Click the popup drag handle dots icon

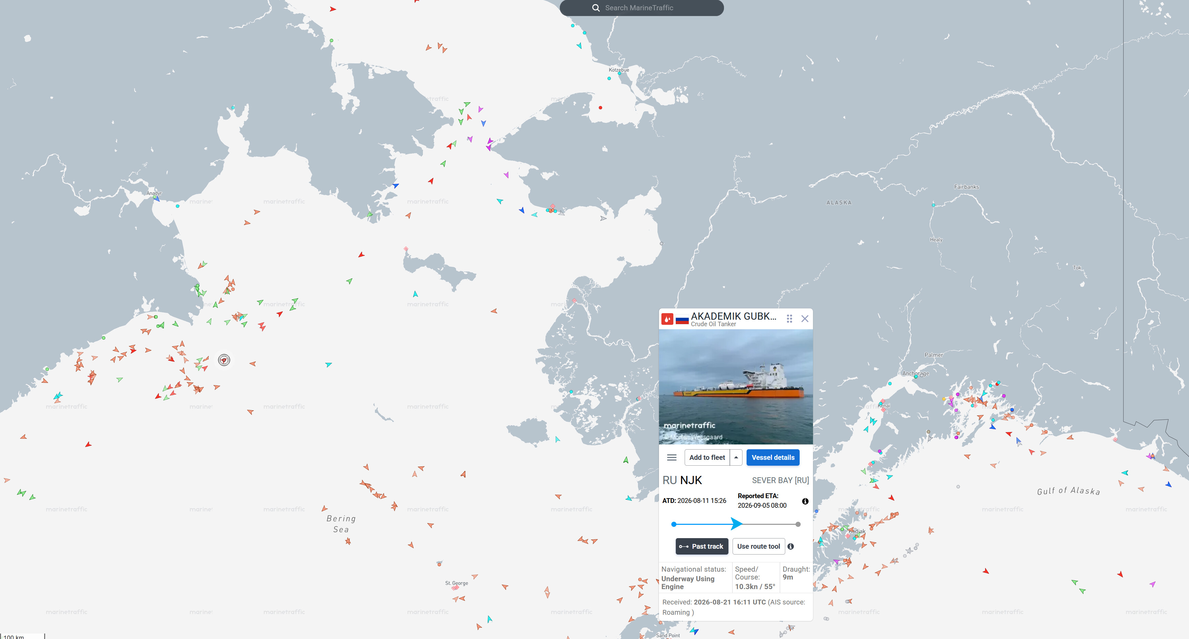coord(789,319)
